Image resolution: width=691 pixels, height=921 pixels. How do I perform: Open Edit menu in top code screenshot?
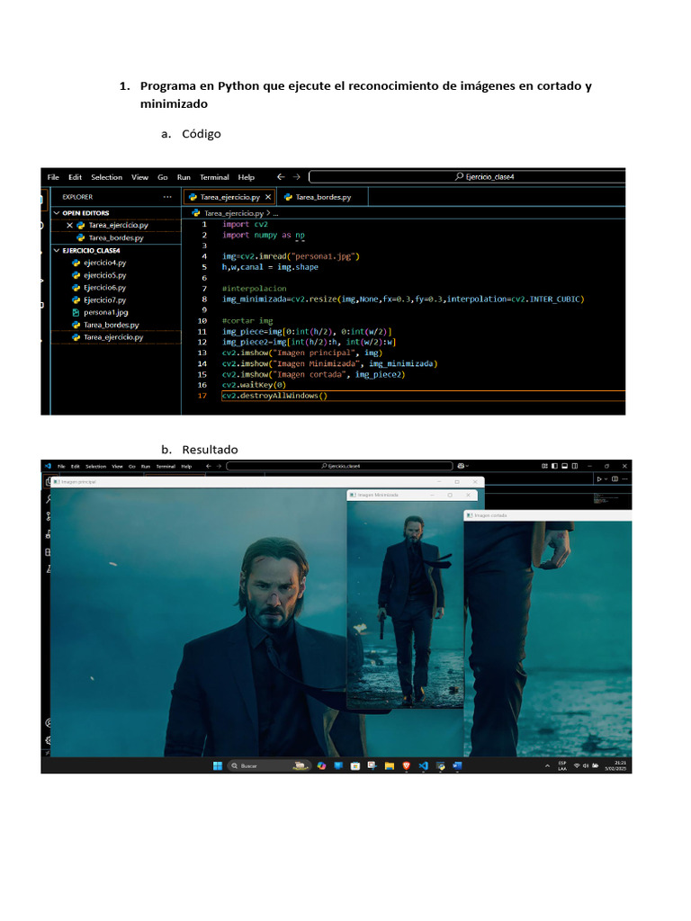[x=75, y=177]
